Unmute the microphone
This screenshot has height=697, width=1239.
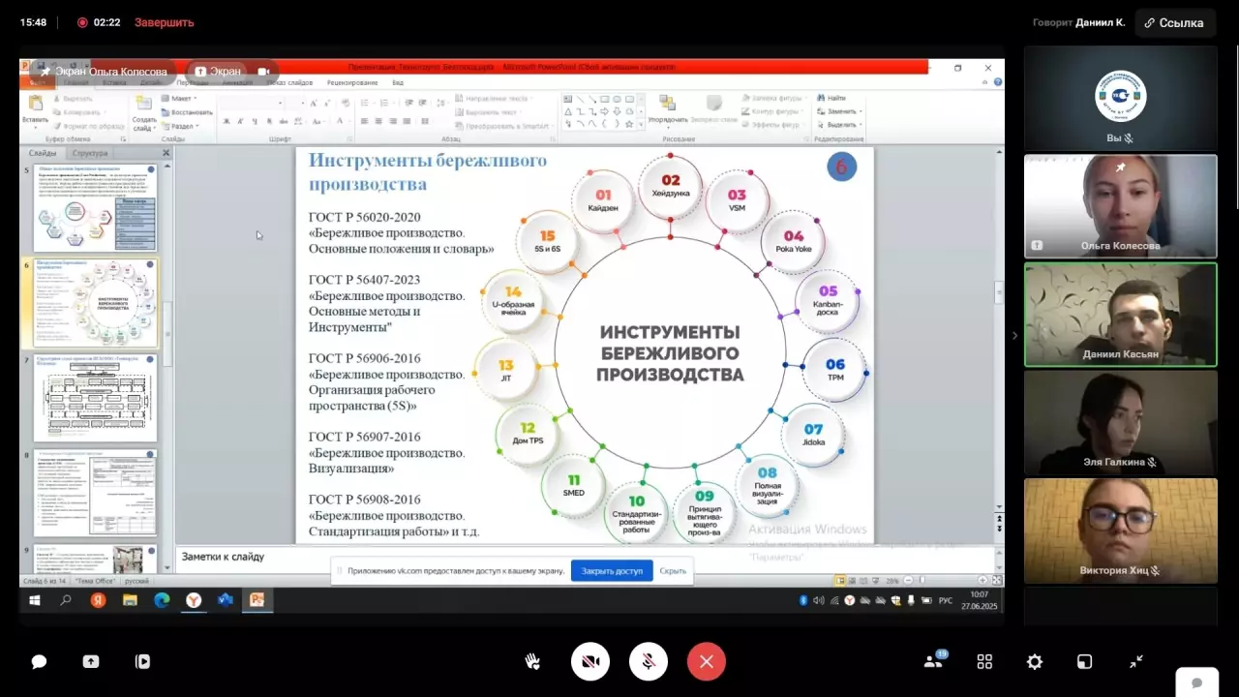pyautogui.click(x=649, y=662)
